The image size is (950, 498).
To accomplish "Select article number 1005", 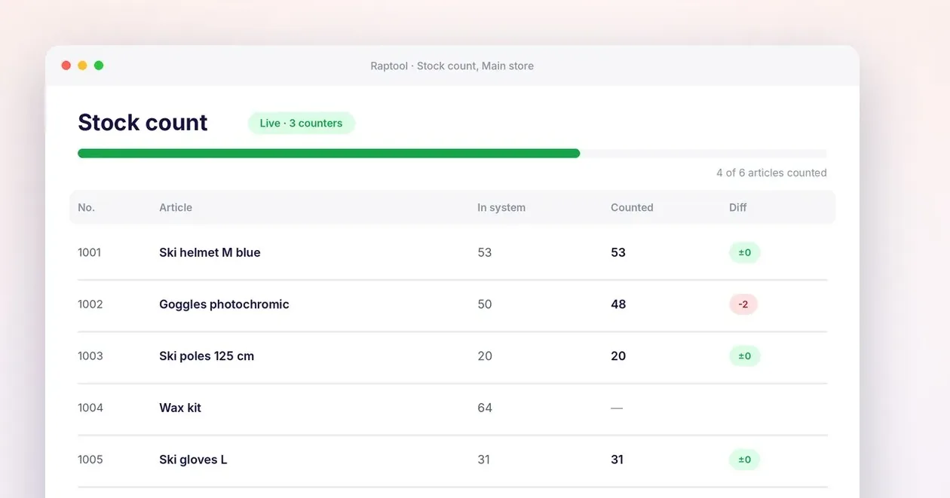I will [90, 460].
